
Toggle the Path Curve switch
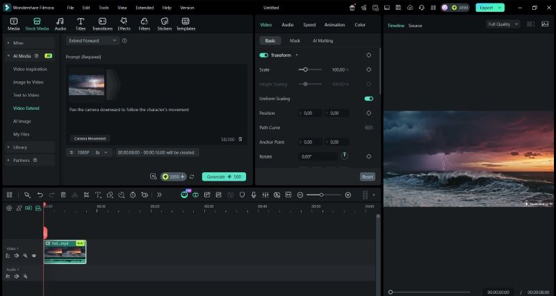(x=369, y=128)
